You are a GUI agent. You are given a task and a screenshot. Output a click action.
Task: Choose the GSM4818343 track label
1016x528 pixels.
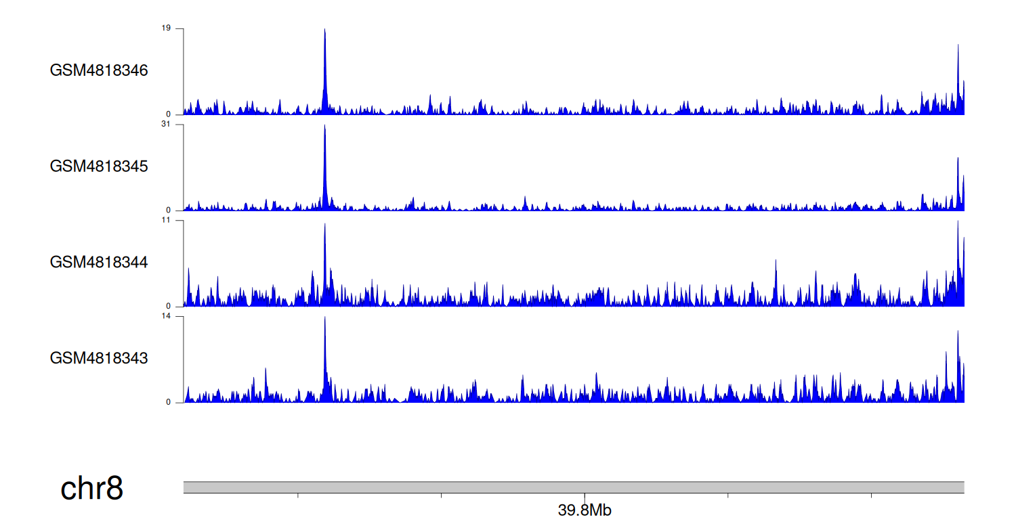(99, 358)
